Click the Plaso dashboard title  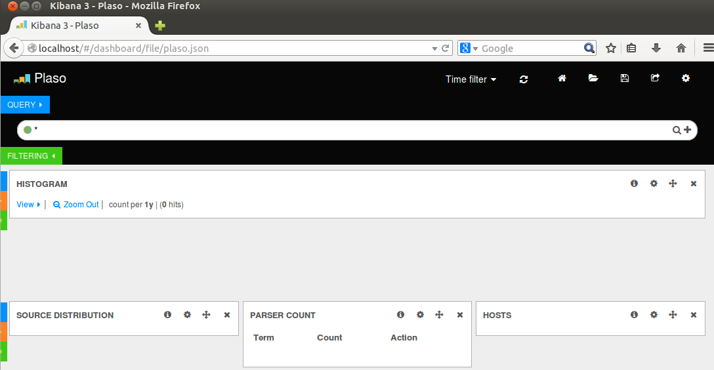(50, 78)
